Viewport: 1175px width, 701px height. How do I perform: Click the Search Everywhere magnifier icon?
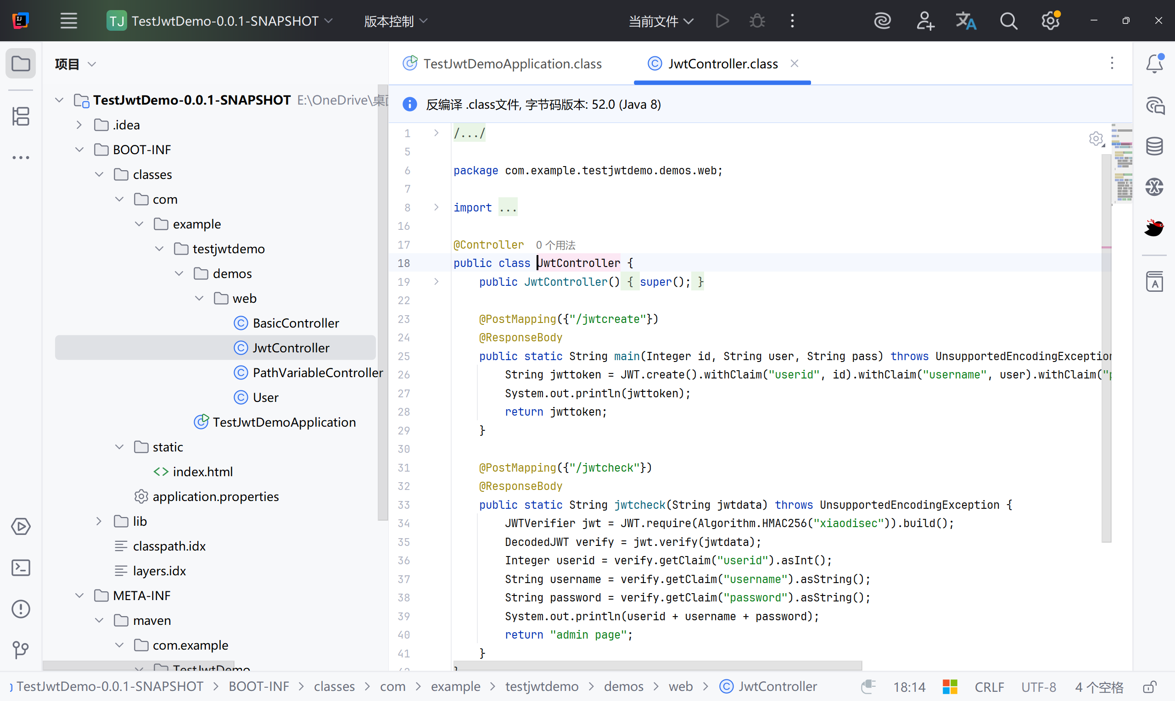(1008, 21)
